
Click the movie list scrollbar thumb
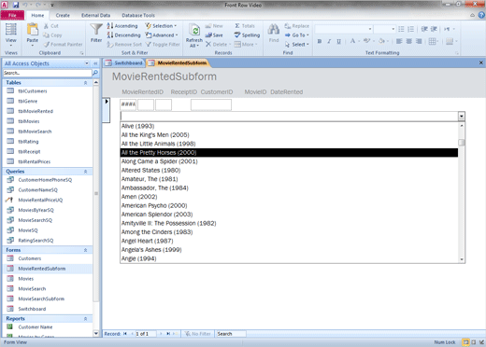462,143
